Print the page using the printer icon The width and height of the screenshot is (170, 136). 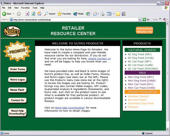102,14
